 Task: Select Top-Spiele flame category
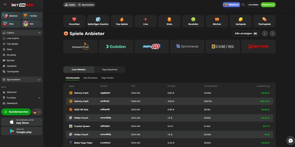point(122,21)
